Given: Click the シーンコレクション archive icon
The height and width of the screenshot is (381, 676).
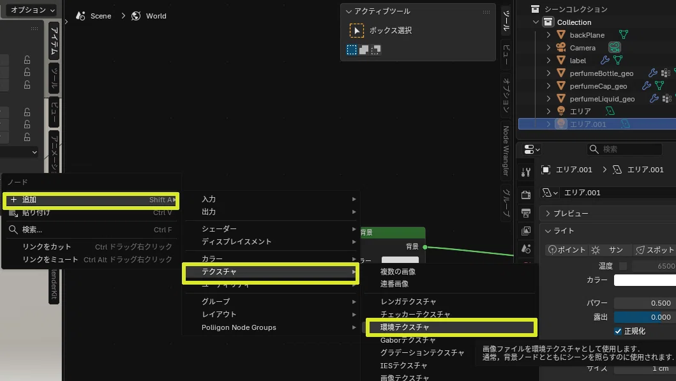Looking at the screenshot, I should coord(535,9).
